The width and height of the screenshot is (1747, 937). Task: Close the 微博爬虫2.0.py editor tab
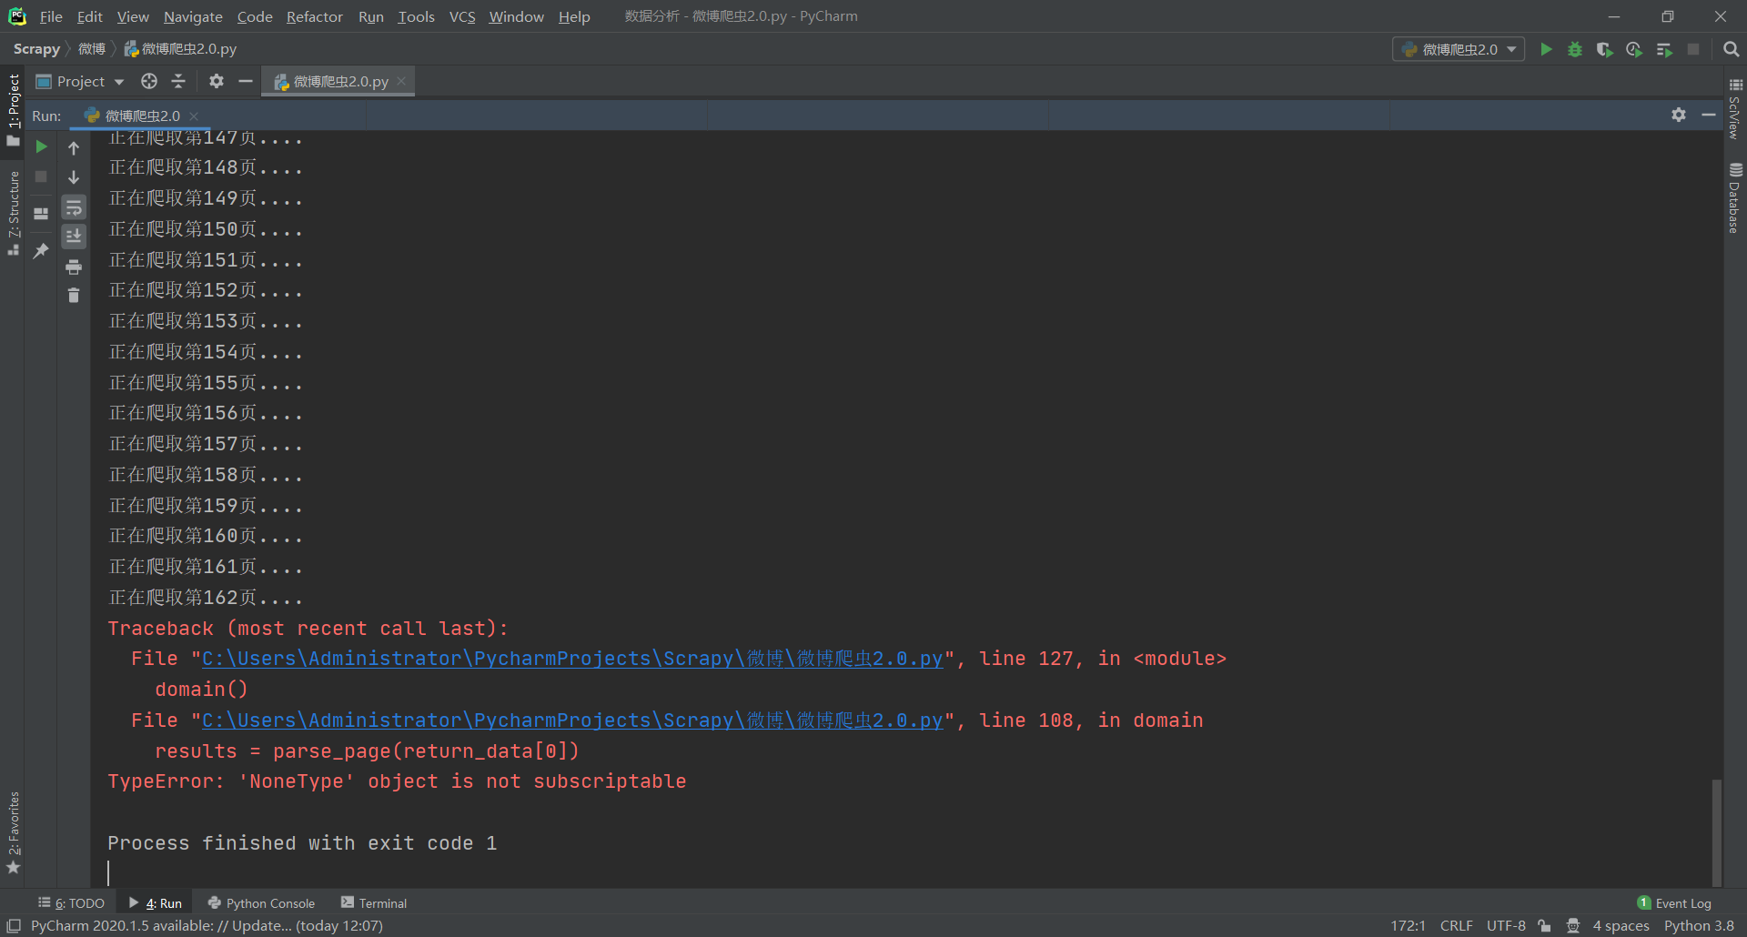click(x=401, y=81)
